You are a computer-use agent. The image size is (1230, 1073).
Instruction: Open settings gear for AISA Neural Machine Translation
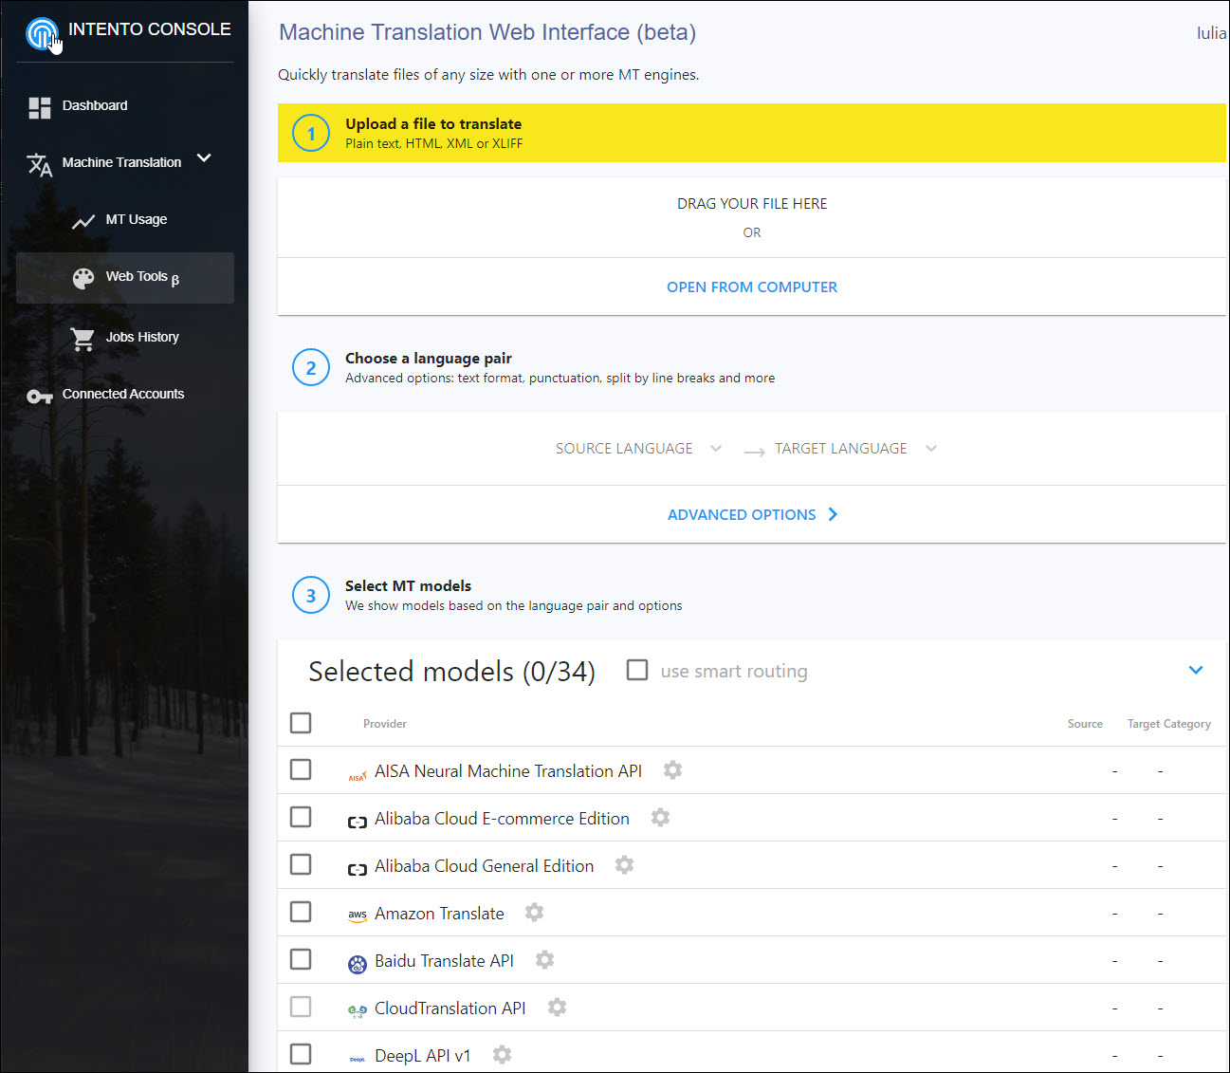[672, 770]
